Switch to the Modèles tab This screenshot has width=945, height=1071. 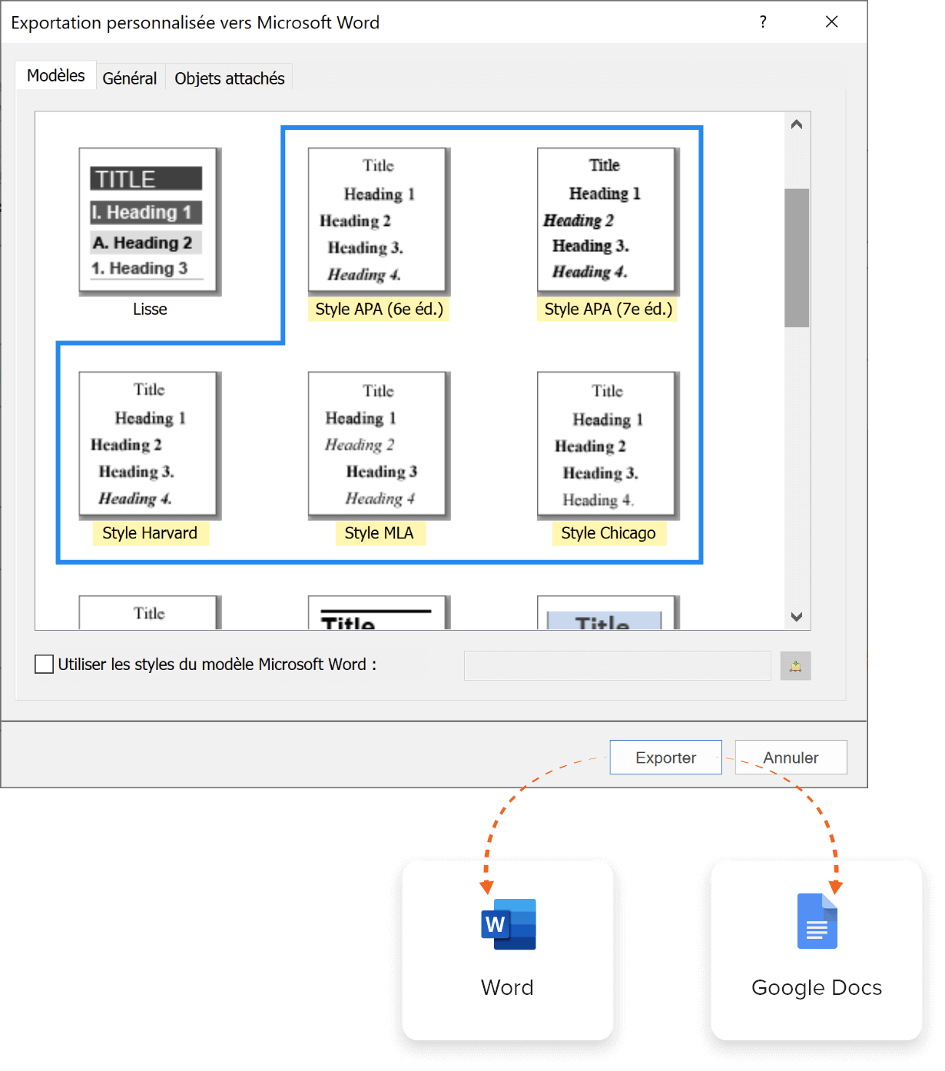(55, 75)
